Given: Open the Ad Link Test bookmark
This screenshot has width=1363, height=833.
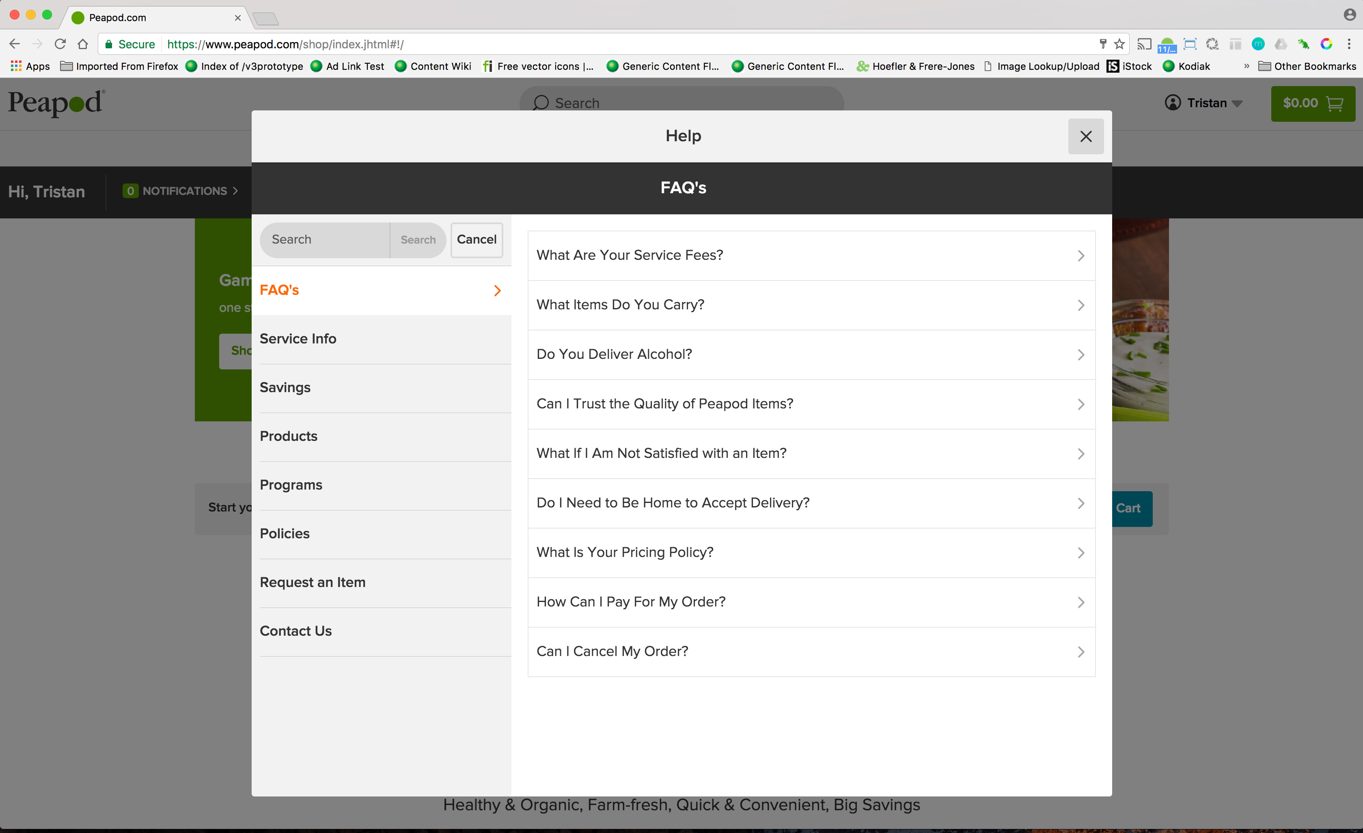Looking at the screenshot, I should (347, 66).
